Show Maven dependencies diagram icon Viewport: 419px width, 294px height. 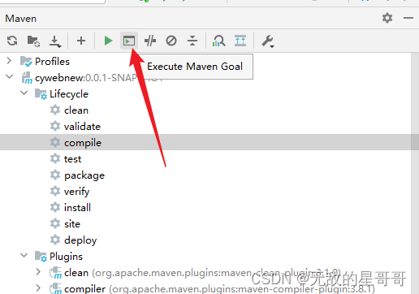(240, 41)
